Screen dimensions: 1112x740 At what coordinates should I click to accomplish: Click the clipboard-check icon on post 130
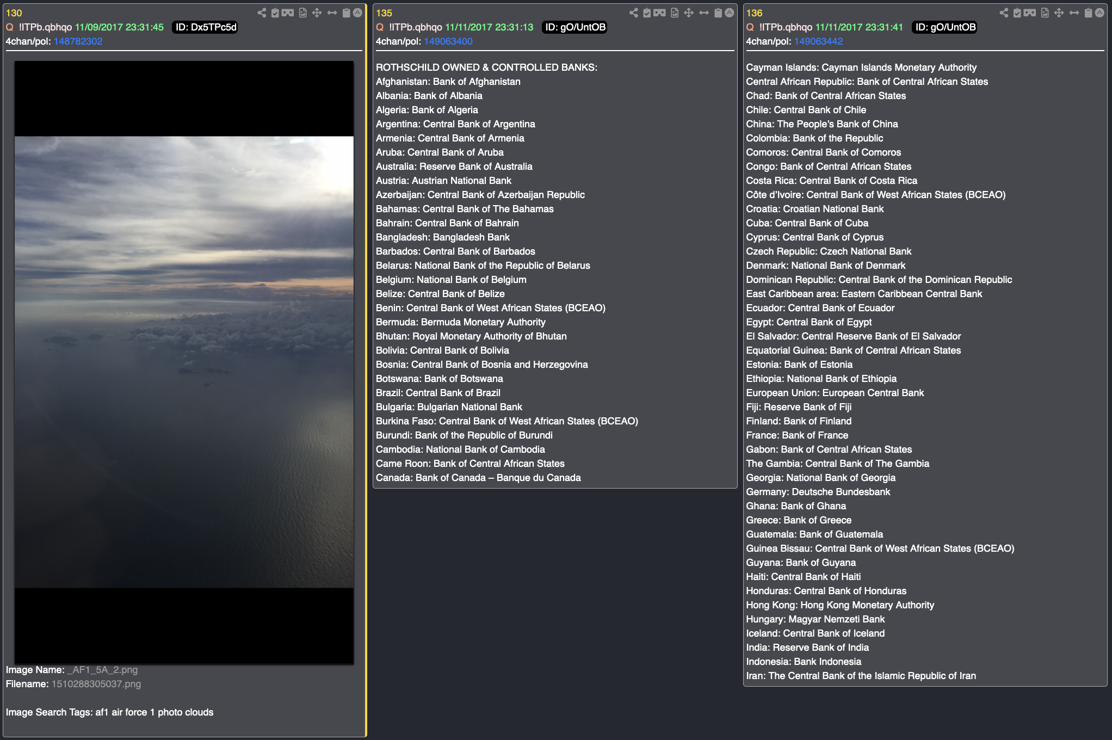coord(275,13)
